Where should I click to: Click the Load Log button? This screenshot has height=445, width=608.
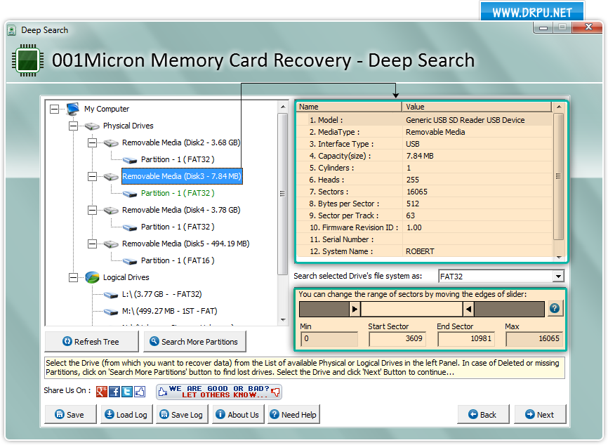coord(126,414)
